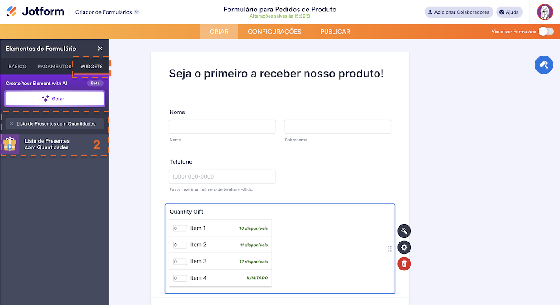This screenshot has height=305, width=560.
Task: Close the Elementos do Formulário panel
Action: [x=100, y=48]
